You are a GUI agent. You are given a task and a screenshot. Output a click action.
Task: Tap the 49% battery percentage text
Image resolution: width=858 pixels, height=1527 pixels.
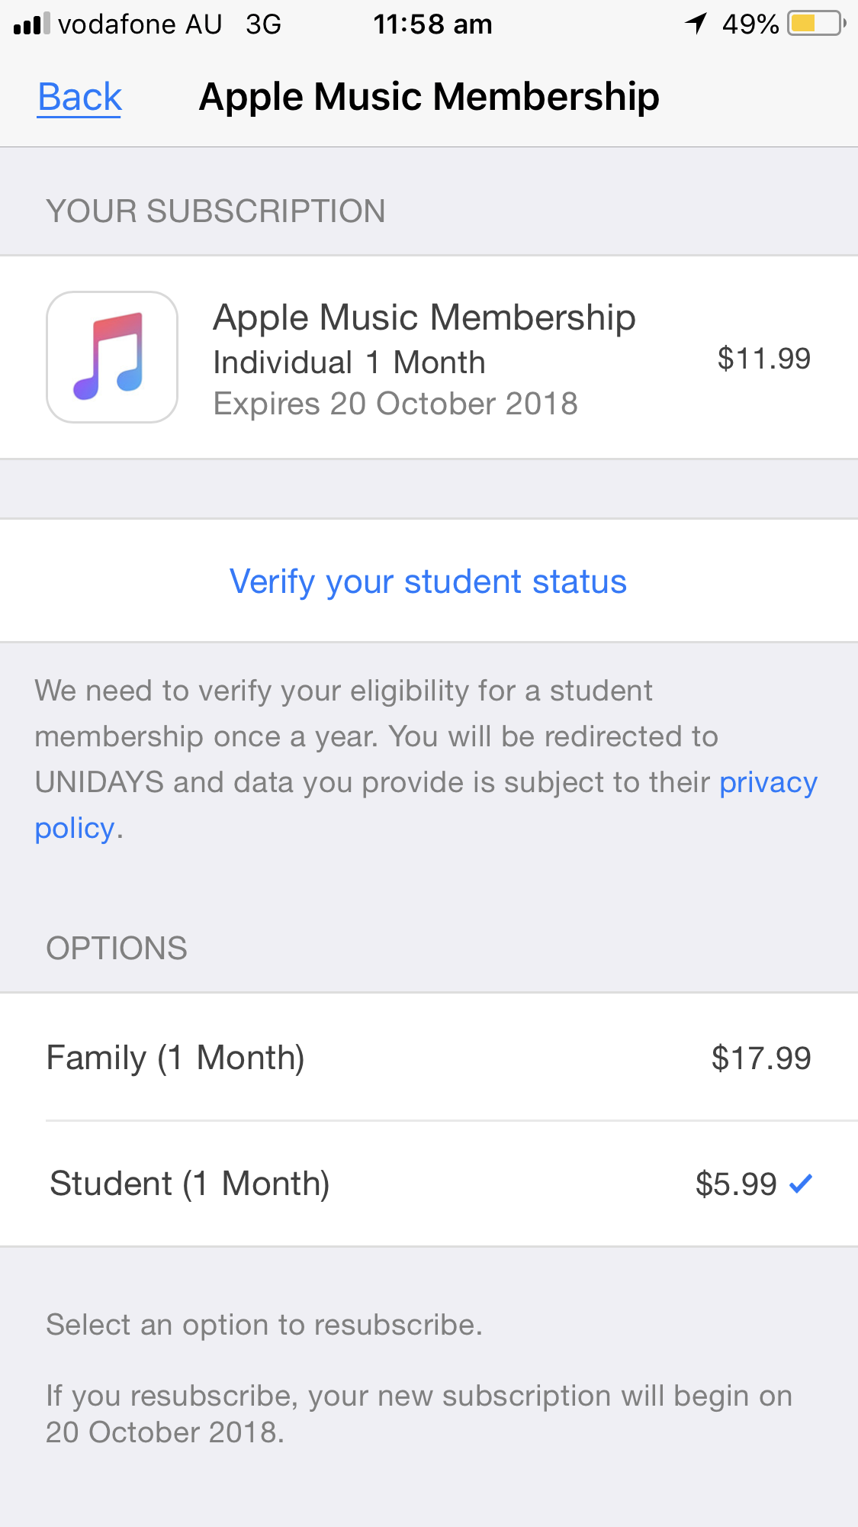click(750, 24)
